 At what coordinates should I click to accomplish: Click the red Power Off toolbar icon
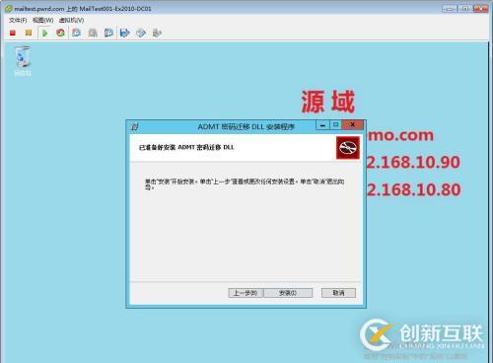[x=13, y=33]
